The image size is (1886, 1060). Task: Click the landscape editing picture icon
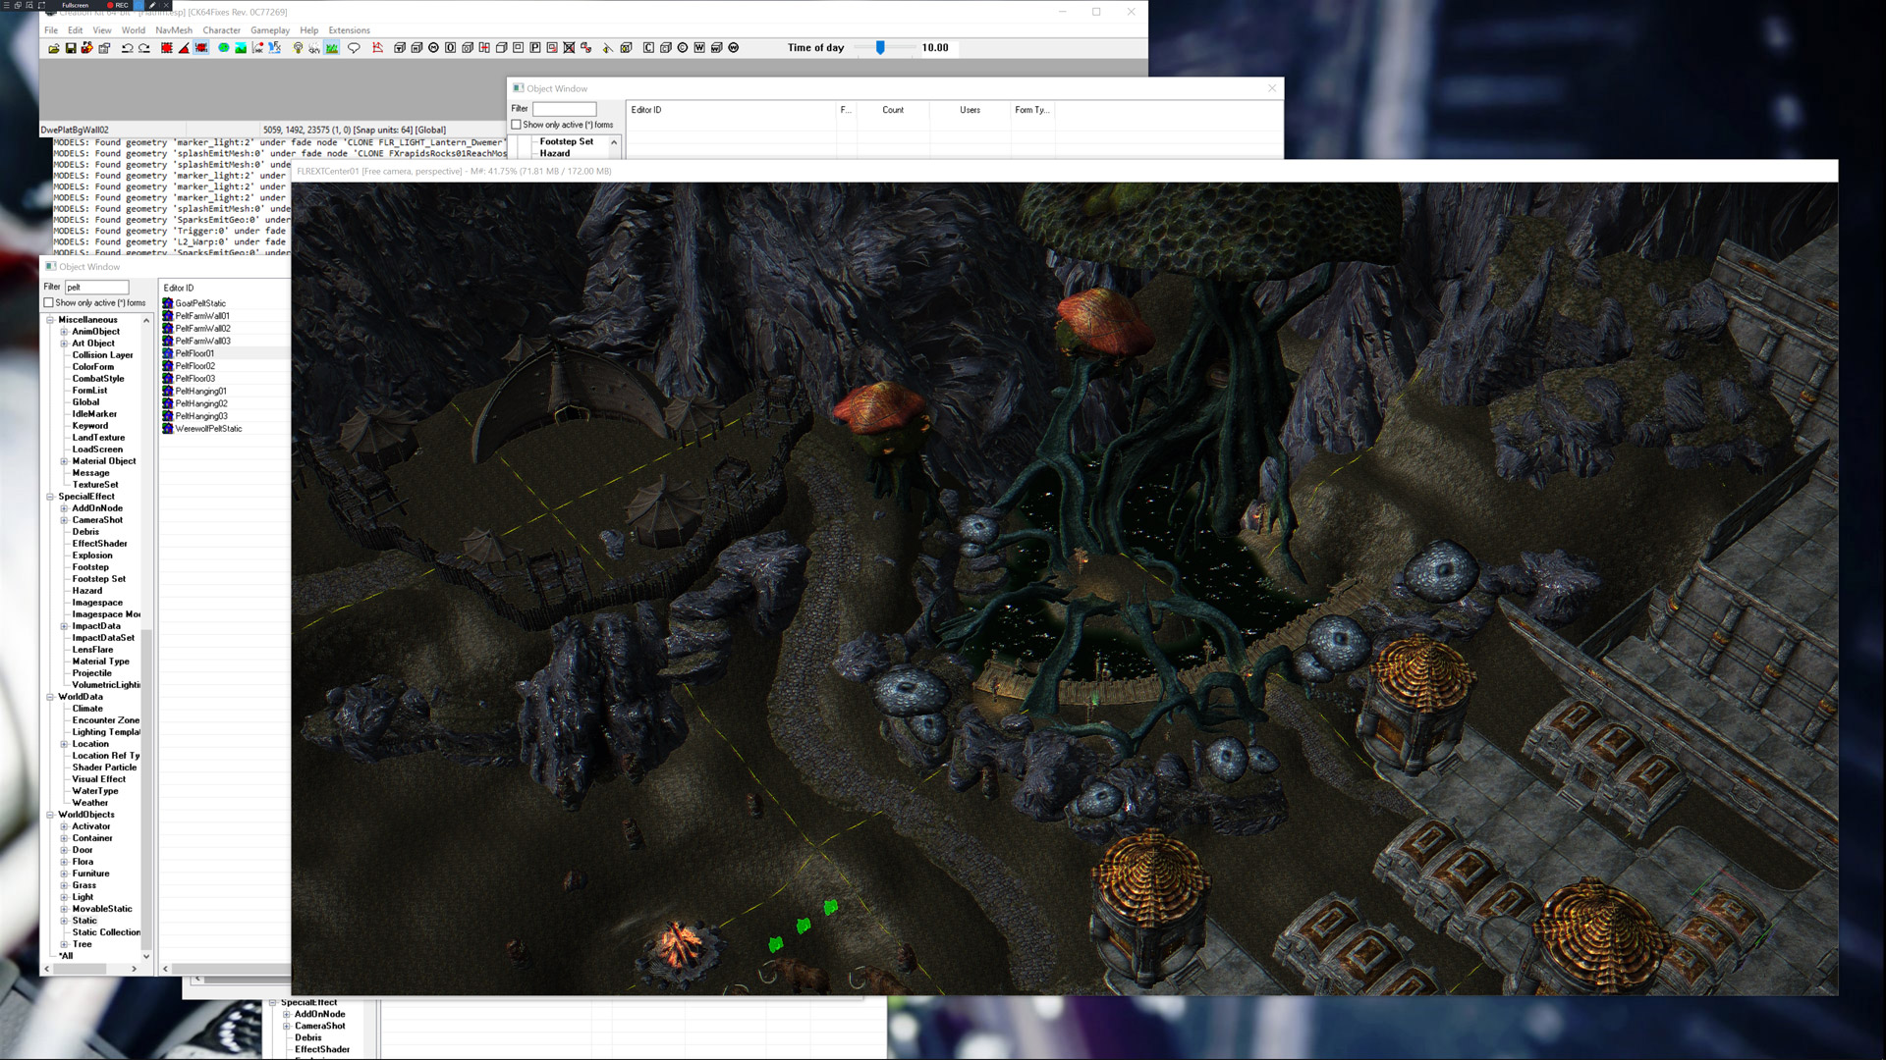[x=241, y=48]
